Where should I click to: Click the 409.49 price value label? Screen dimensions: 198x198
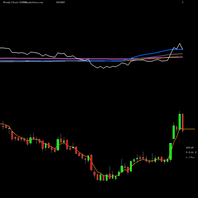[x=190, y=148]
